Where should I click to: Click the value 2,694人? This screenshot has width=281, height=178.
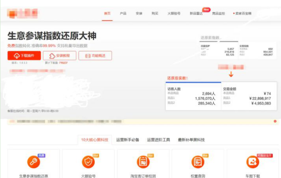coord(209,94)
